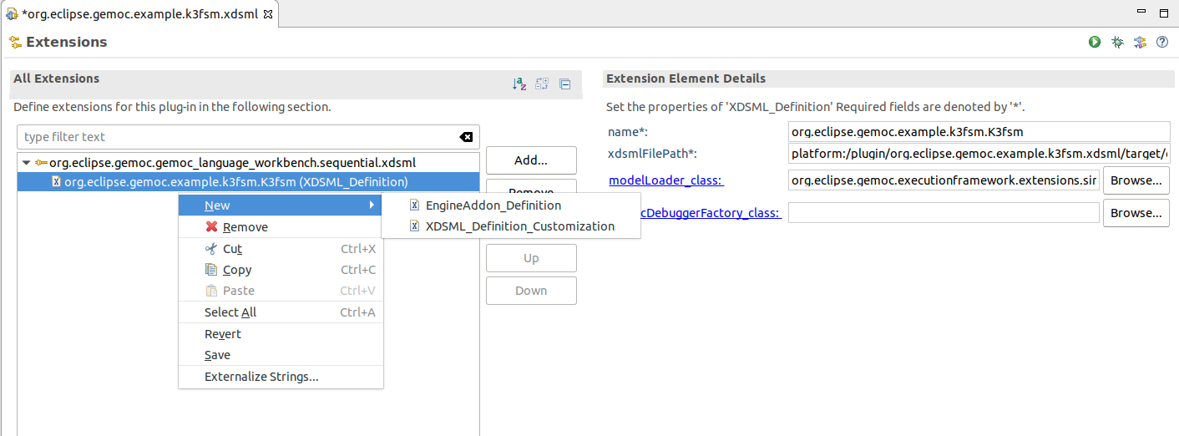Click the scissors icon of the Cut entry
This screenshot has width=1179, height=436.
coord(211,249)
